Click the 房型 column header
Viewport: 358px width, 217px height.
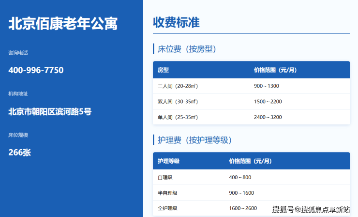click(x=163, y=70)
